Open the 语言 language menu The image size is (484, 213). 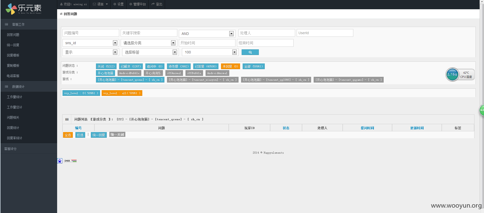tap(100, 4)
